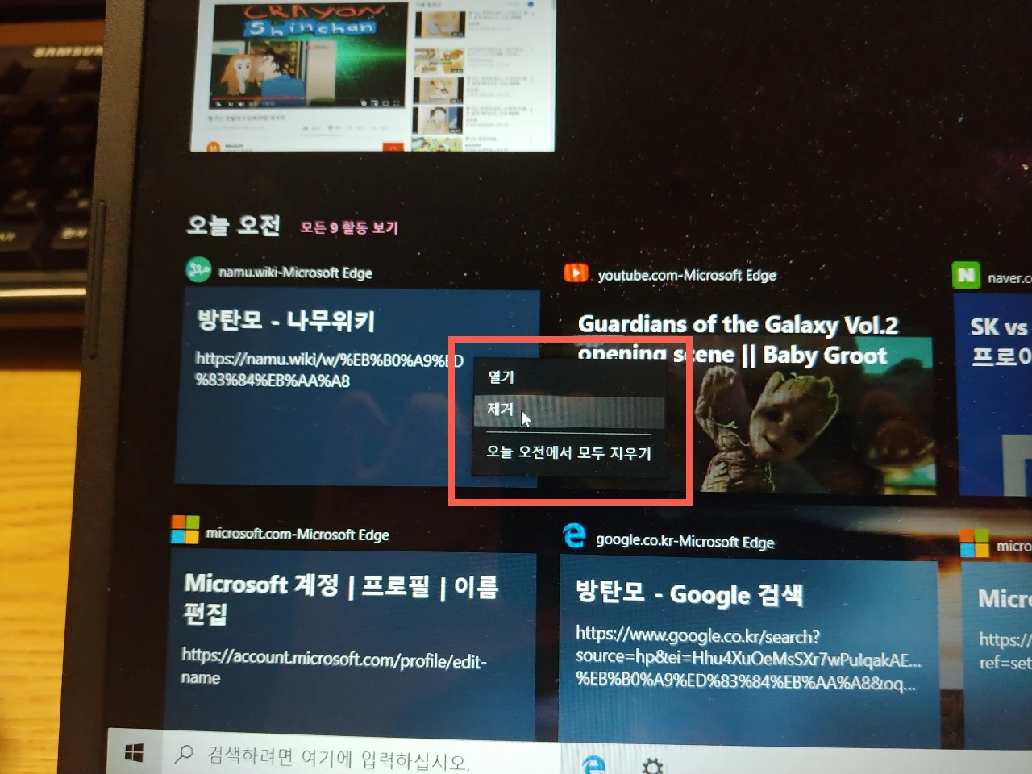This screenshot has height=774, width=1032.
Task: Click the namu.wiki/w URL text
Action: (x=330, y=369)
